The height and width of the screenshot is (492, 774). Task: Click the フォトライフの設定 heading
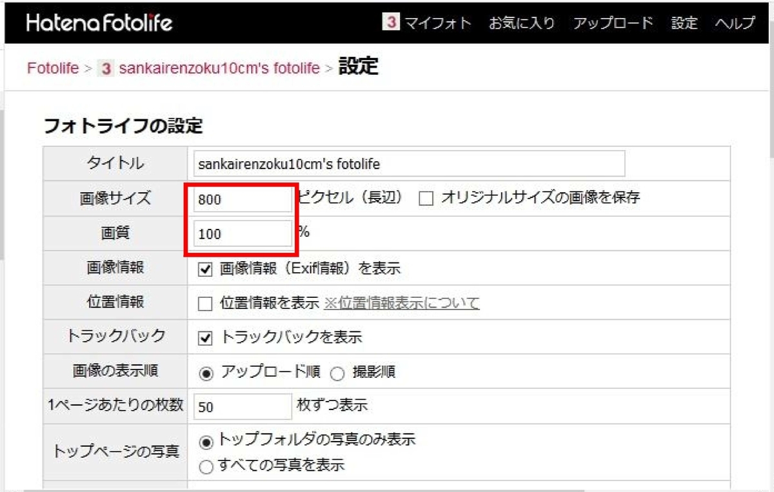click(123, 126)
